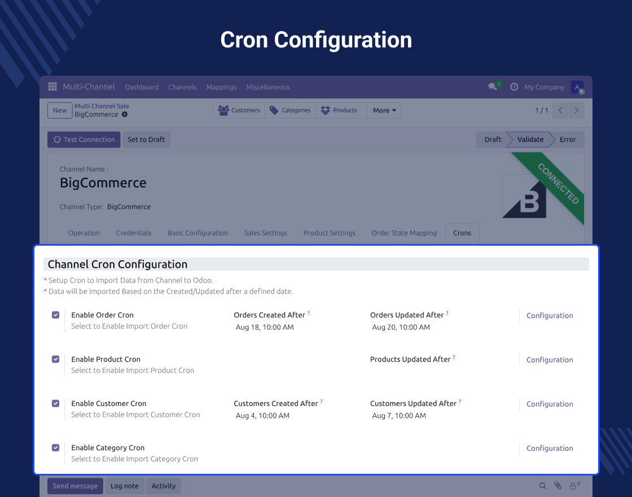Screen dimensions: 632x497
Task: Open the activities clock icon
Action: [514, 87]
